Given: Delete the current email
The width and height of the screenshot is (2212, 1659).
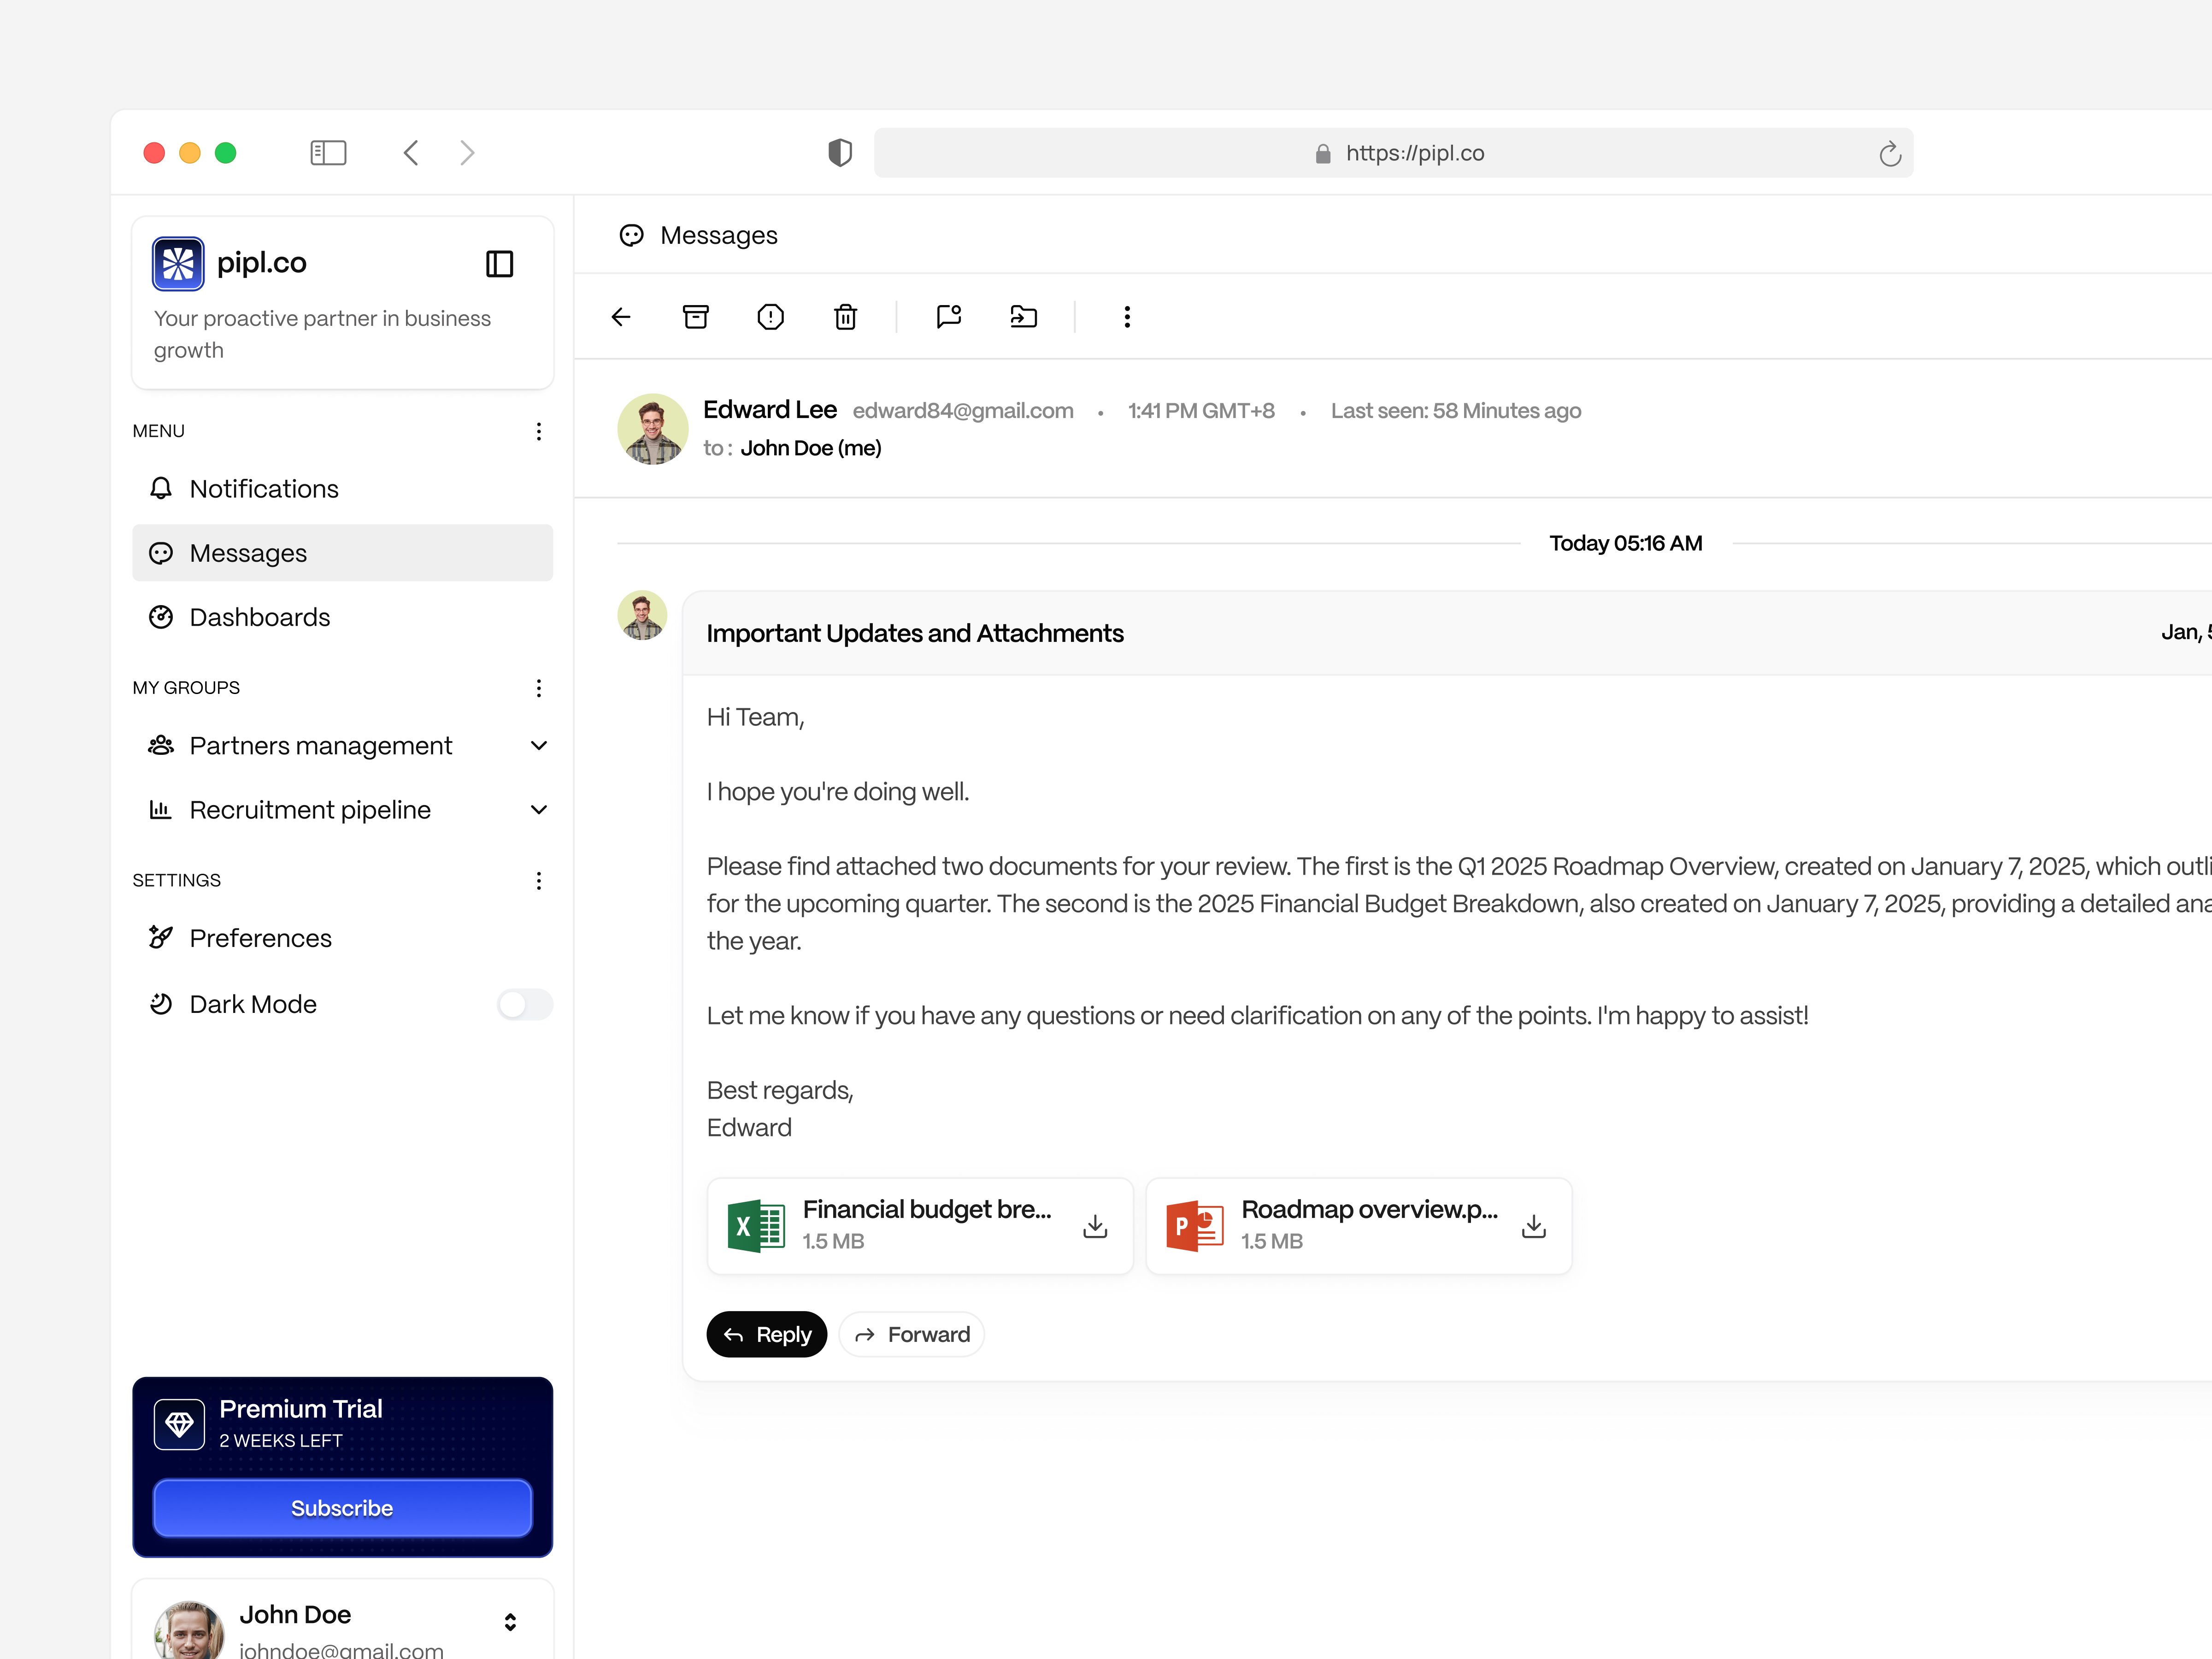Looking at the screenshot, I should (845, 316).
